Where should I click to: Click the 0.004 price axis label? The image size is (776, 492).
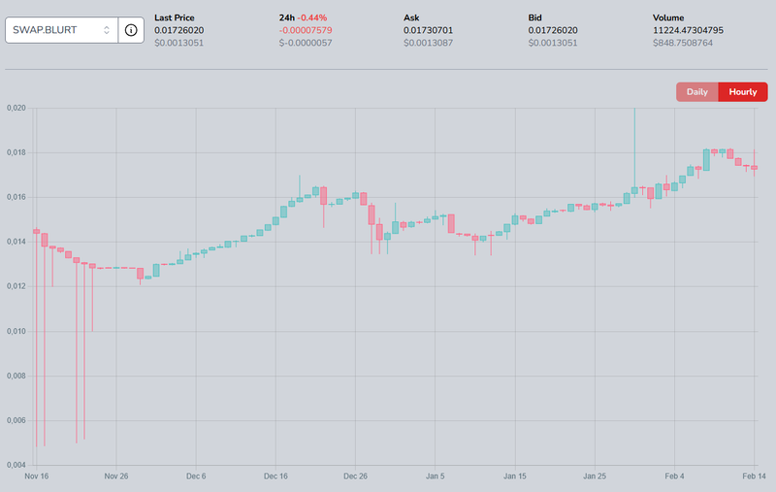tap(15, 465)
